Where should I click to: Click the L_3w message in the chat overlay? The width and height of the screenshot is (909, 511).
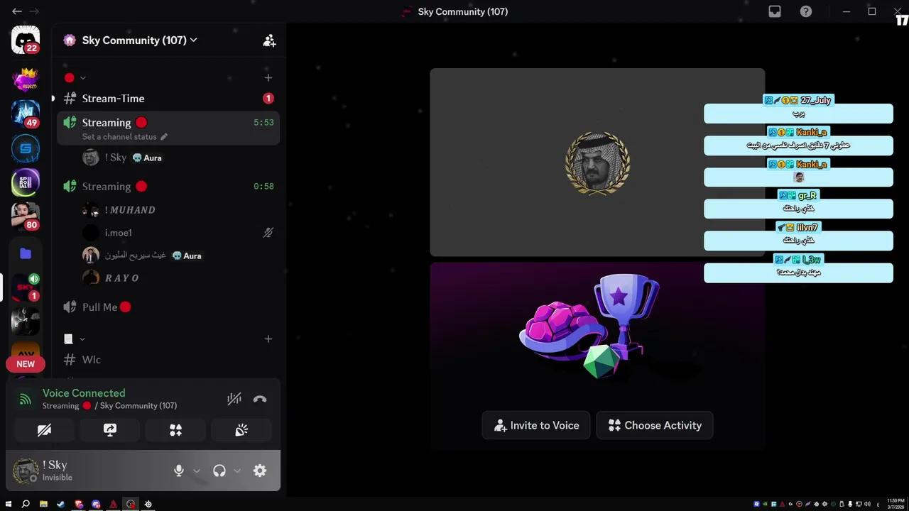point(798,272)
